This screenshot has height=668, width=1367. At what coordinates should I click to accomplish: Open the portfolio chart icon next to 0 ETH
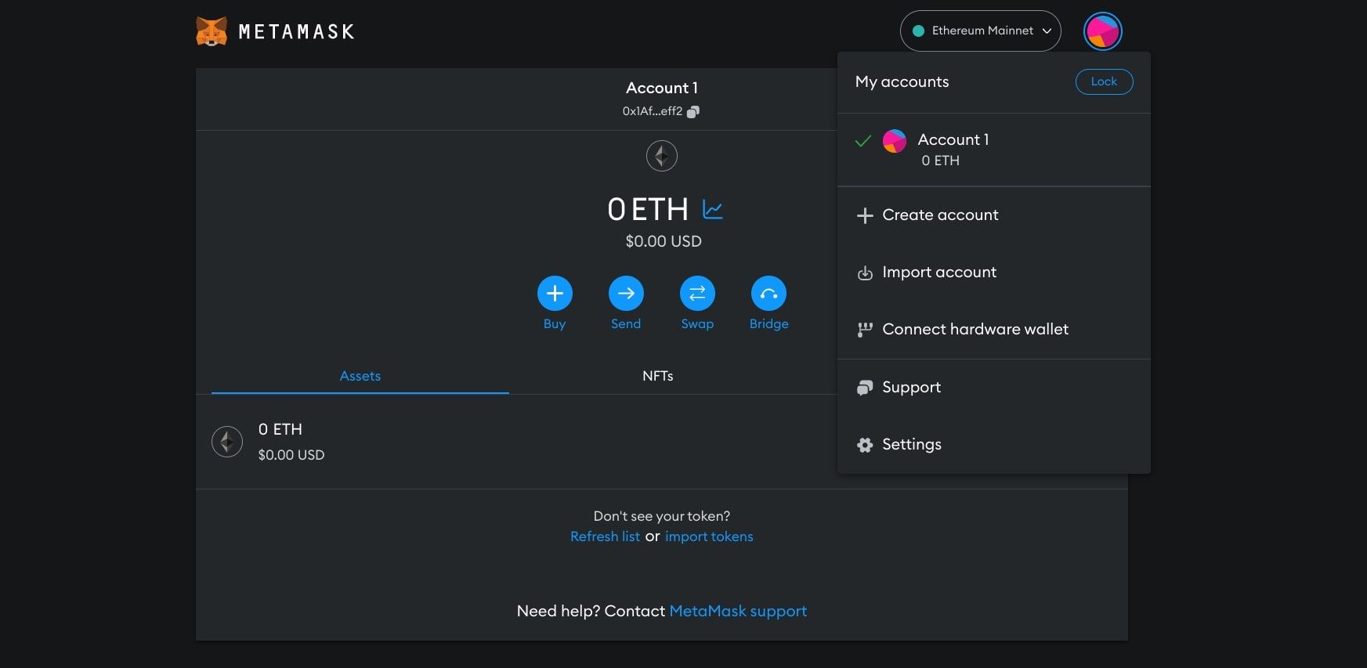(712, 209)
